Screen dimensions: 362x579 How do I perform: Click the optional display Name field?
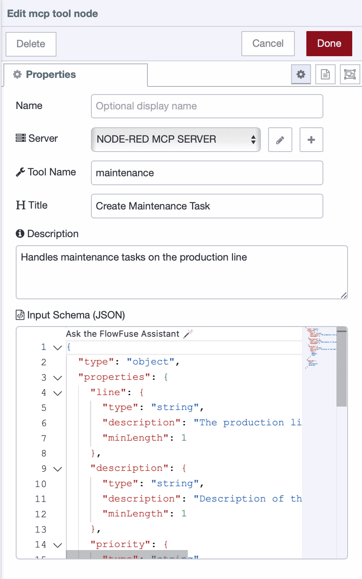[x=207, y=106]
